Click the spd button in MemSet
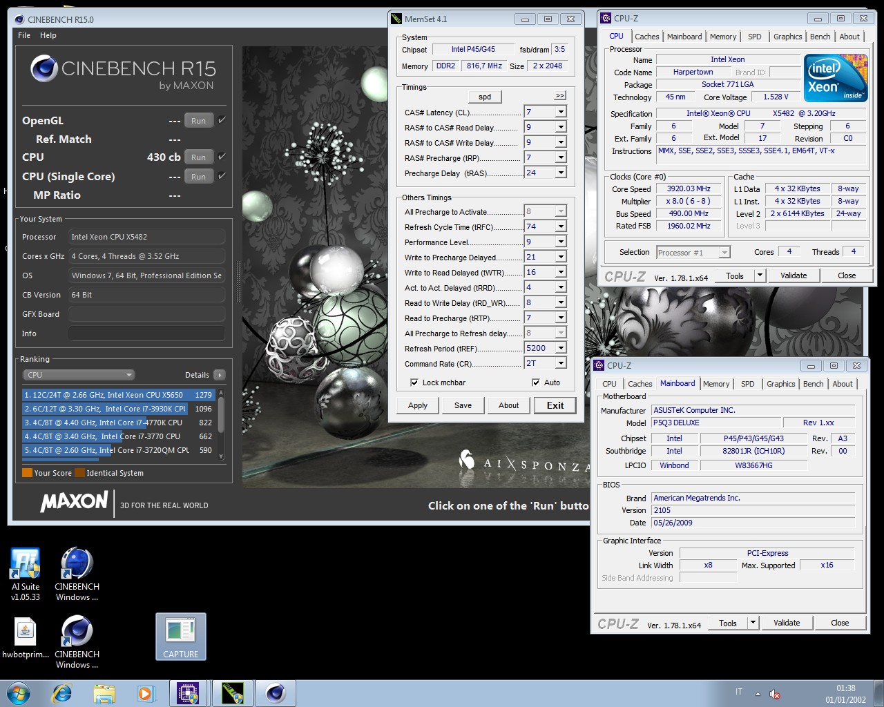Image resolution: width=884 pixels, height=707 pixels. click(x=485, y=97)
